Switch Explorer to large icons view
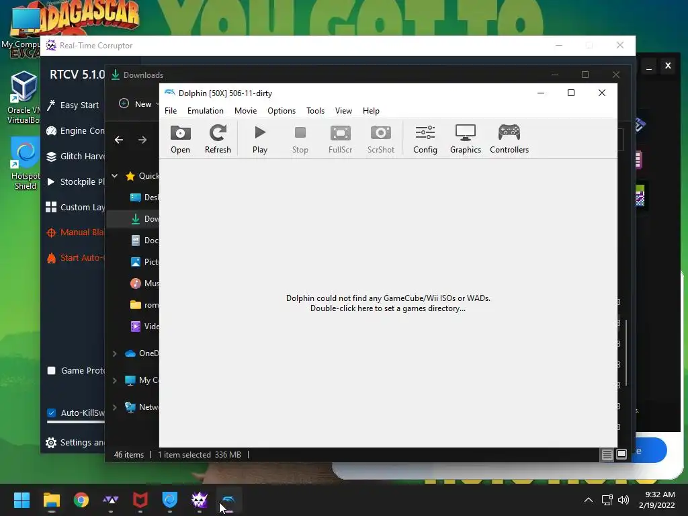The height and width of the screenshot is (516, 688). (621, 455)
